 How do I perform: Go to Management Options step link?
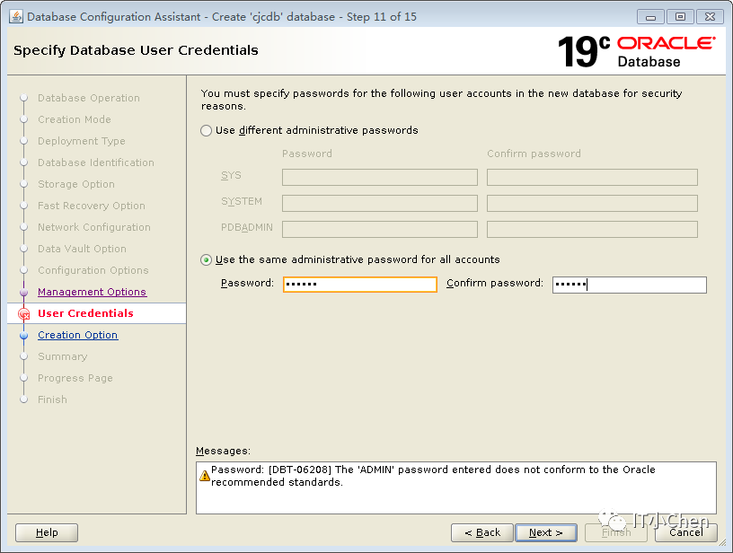93,292
